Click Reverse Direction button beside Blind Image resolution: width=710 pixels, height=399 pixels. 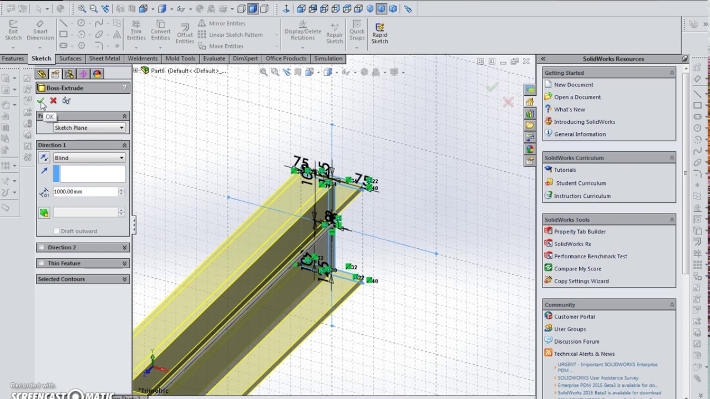tap(44, 158)
